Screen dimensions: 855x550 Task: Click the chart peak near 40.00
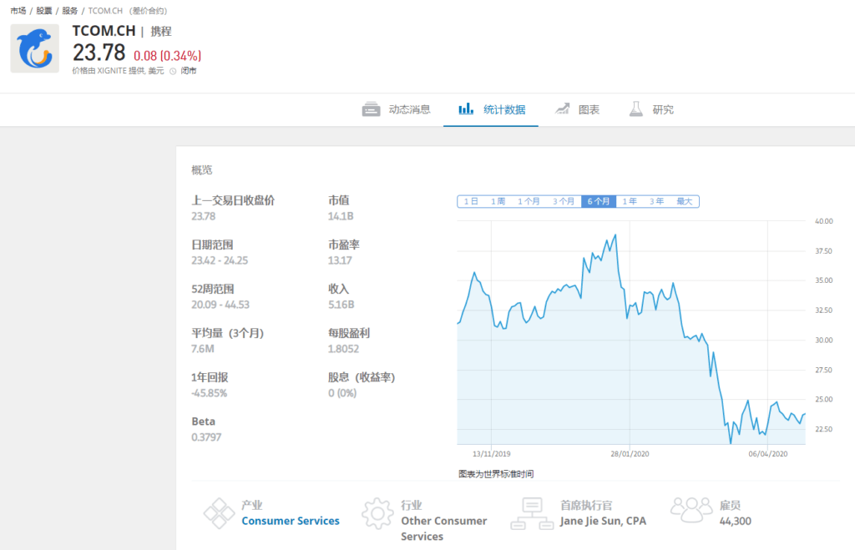(615, 235)
